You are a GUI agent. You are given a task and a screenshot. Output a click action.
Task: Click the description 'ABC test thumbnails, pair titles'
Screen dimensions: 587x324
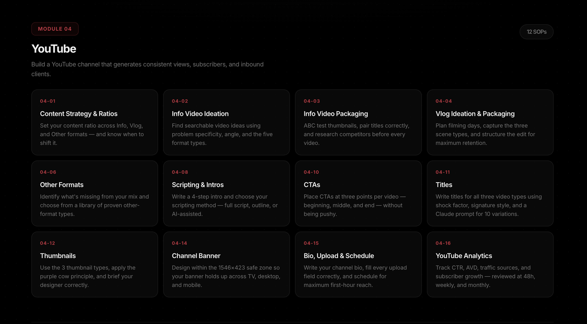[356, 134]
